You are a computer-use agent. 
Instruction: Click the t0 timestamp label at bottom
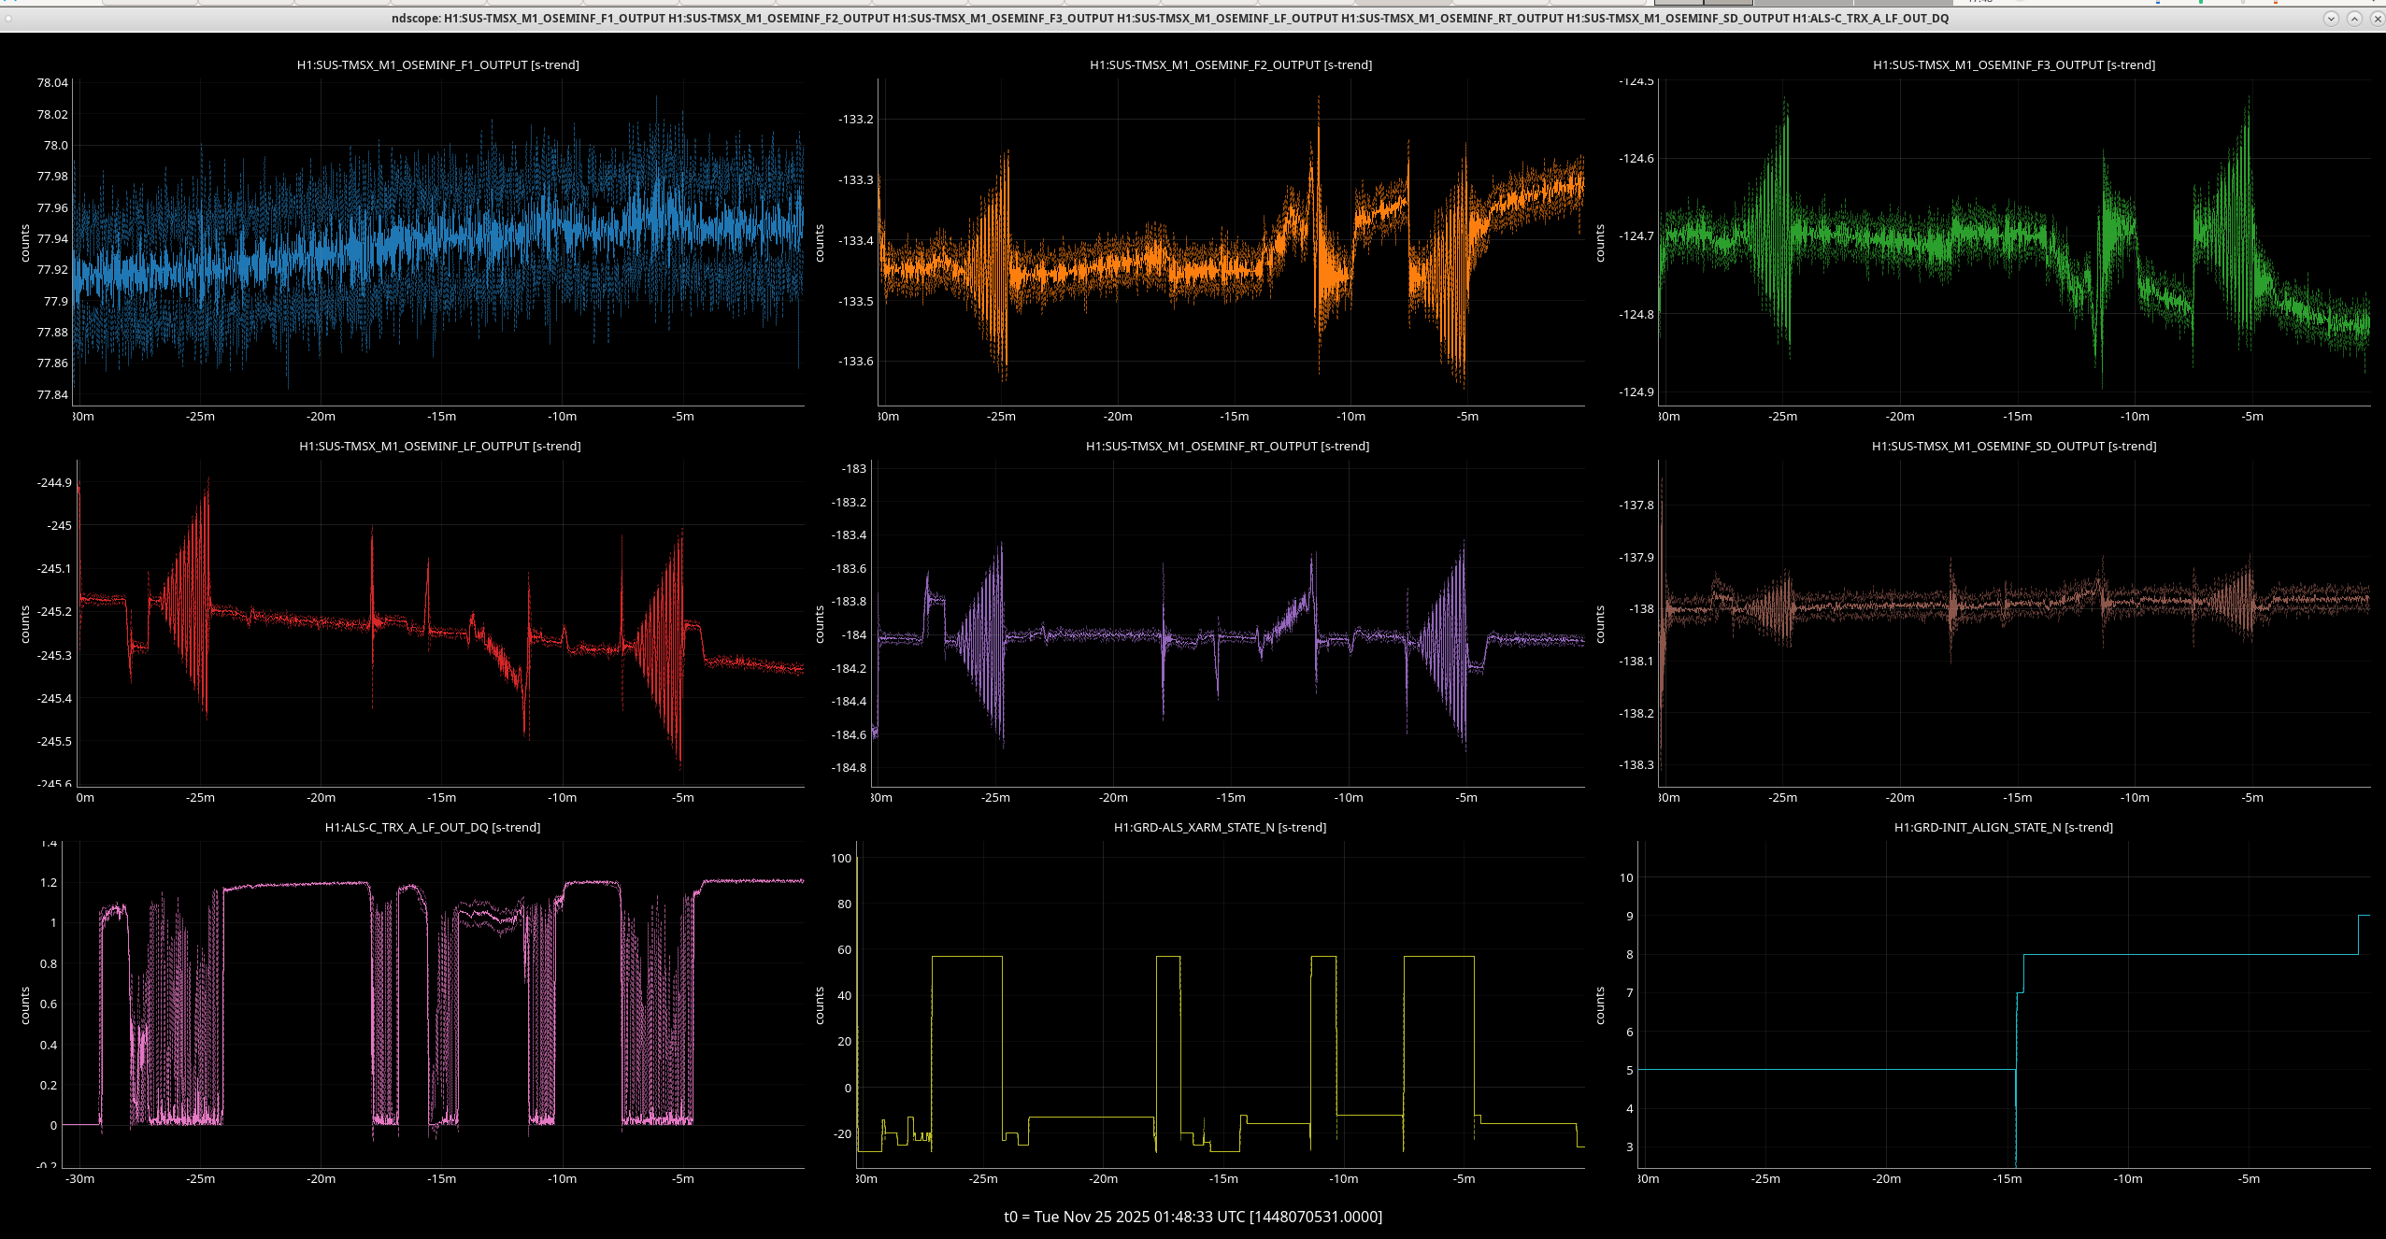click(1193, 1216)
